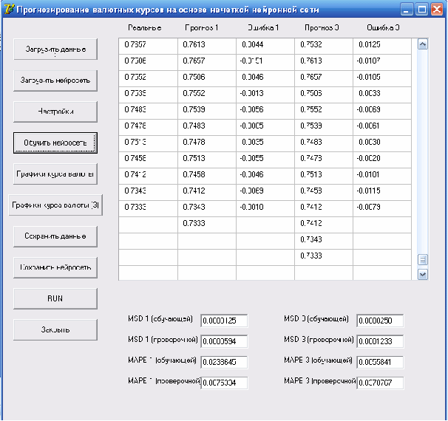448x421 pixels.
Task: Select cell 0.0044 in Ошибка 1 column
Action: point(265,46)
